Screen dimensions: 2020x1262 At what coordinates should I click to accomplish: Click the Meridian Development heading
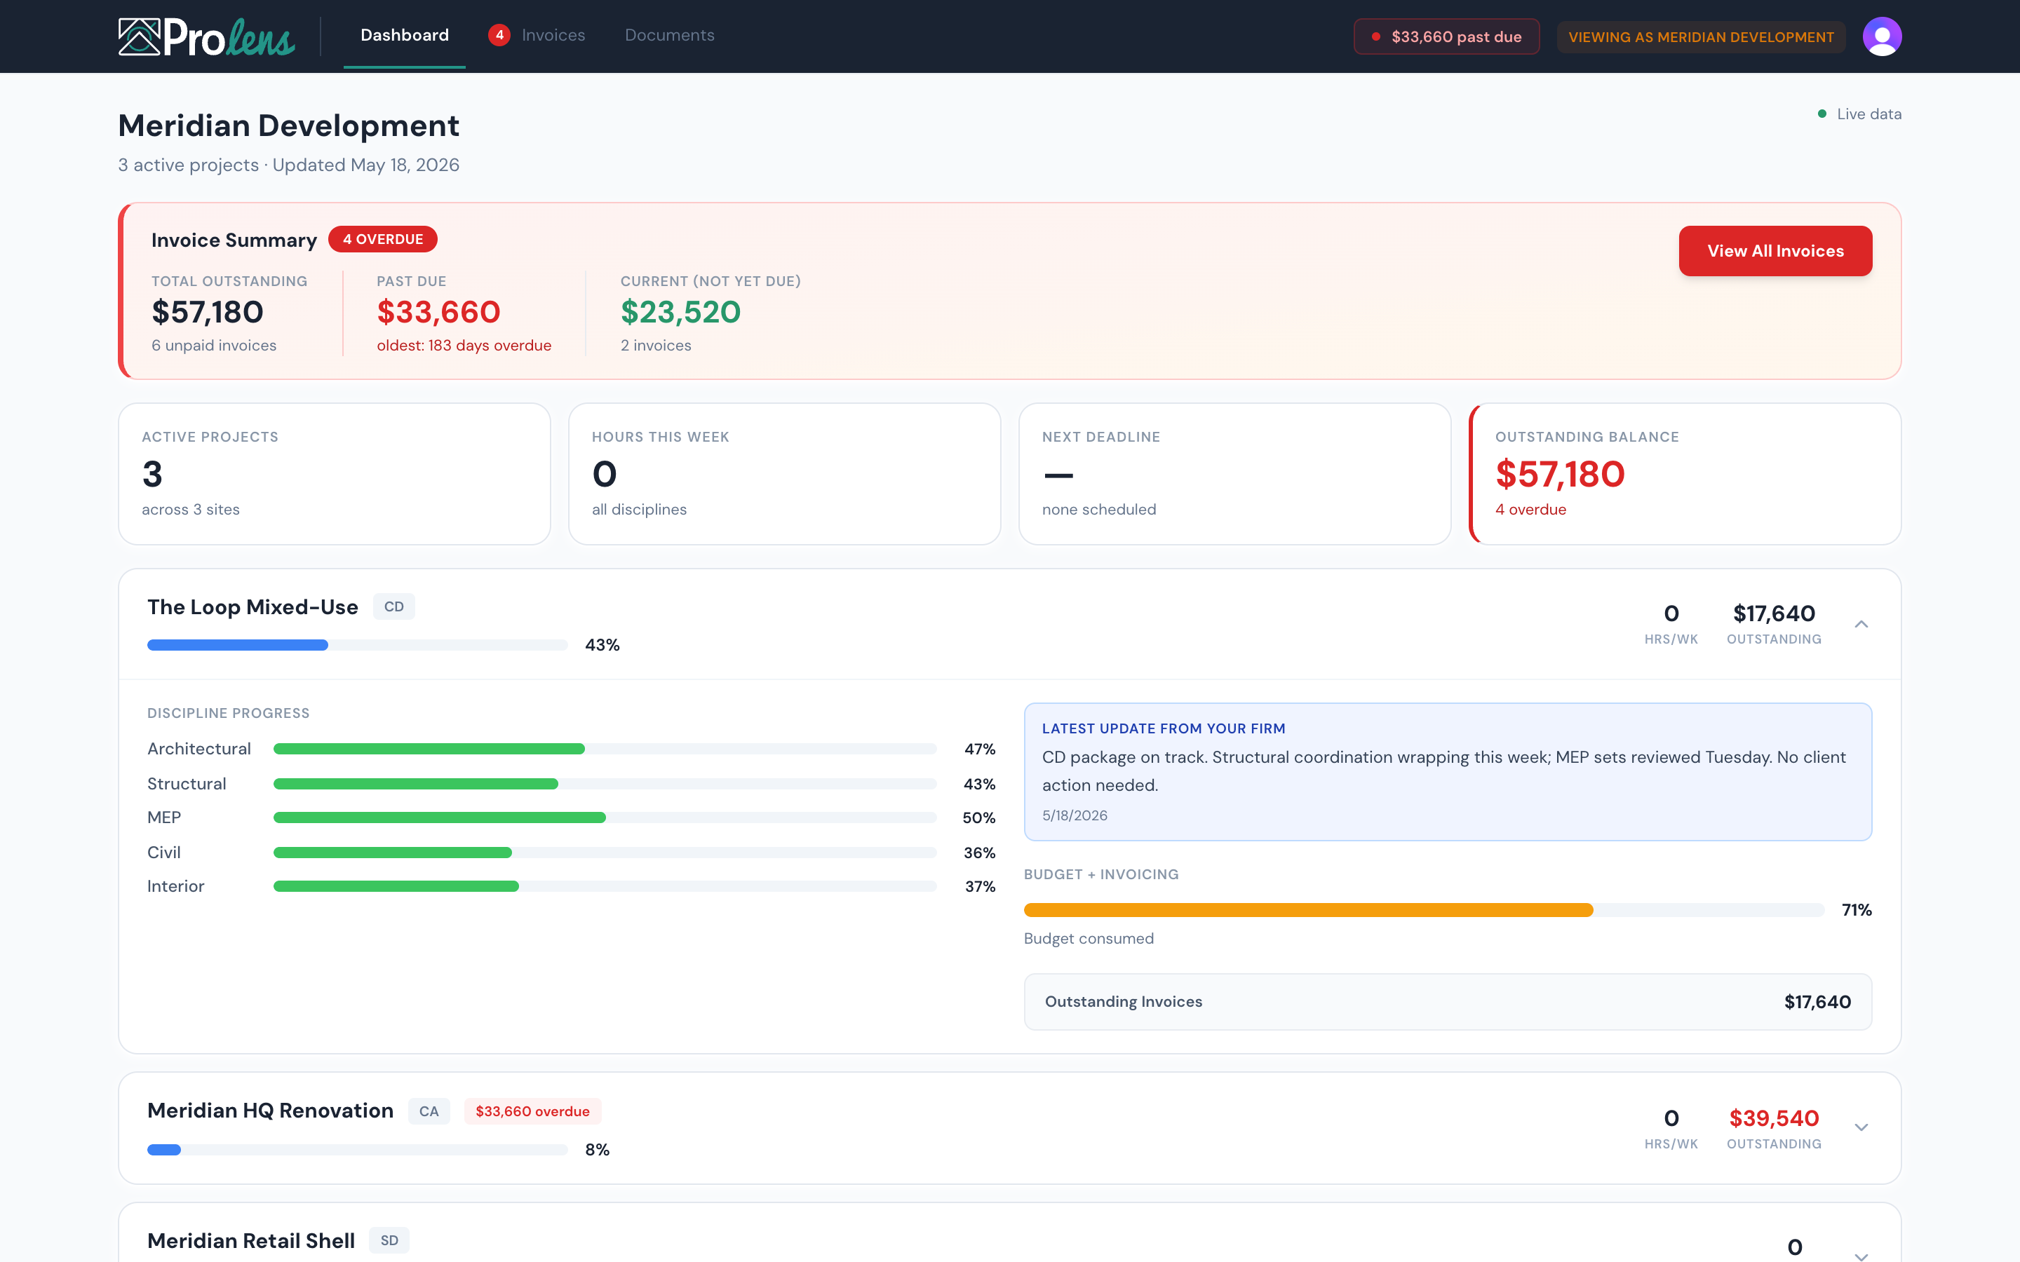(289, 126)
